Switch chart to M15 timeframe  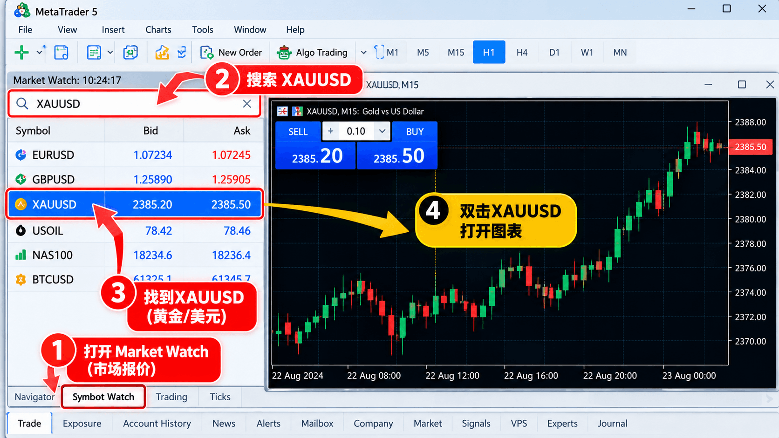[x=456, y=53]
